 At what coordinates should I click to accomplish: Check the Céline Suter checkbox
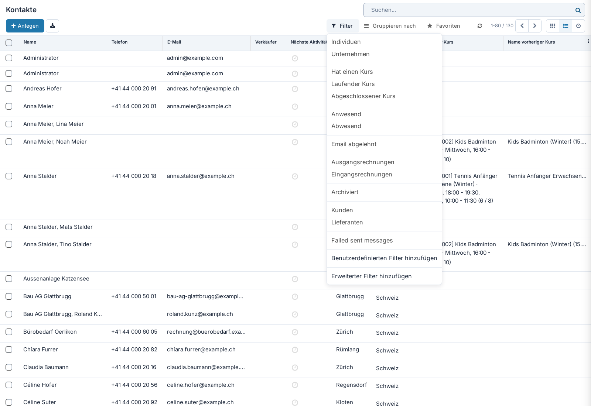click(9, 402)
